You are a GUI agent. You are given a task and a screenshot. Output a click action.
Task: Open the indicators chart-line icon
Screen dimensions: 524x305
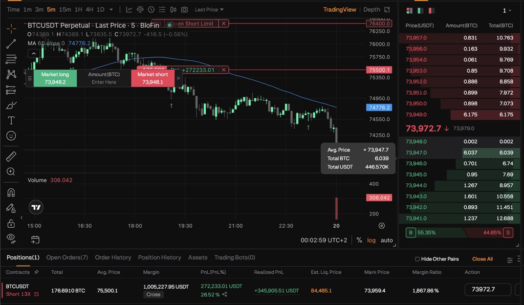(x=129, y=10)
